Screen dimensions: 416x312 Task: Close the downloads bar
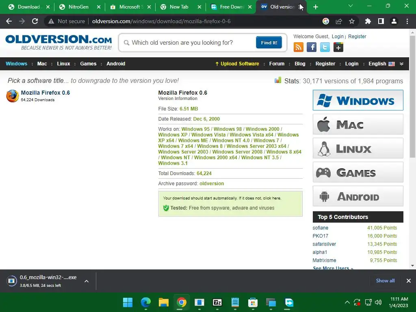click(409, 281)
